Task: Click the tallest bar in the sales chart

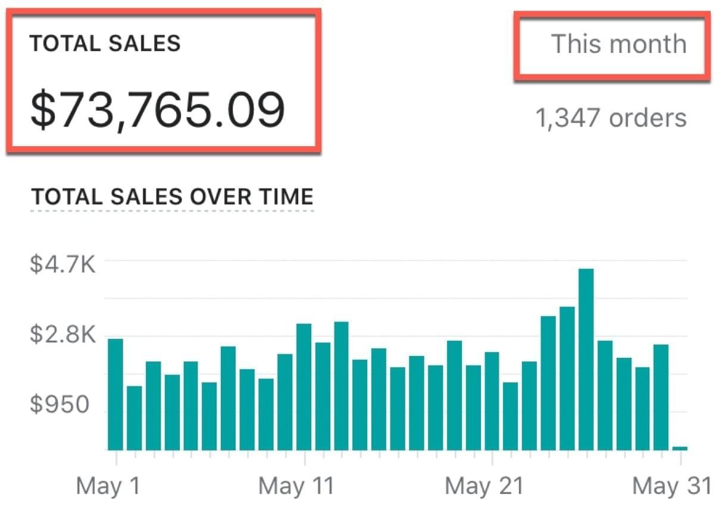Action: 586,360
